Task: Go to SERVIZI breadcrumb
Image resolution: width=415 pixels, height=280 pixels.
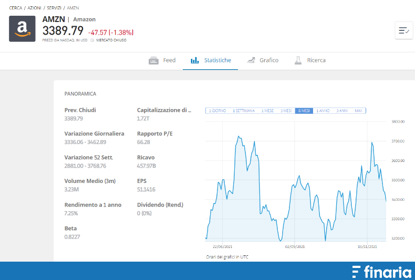Action: point(54,8)
